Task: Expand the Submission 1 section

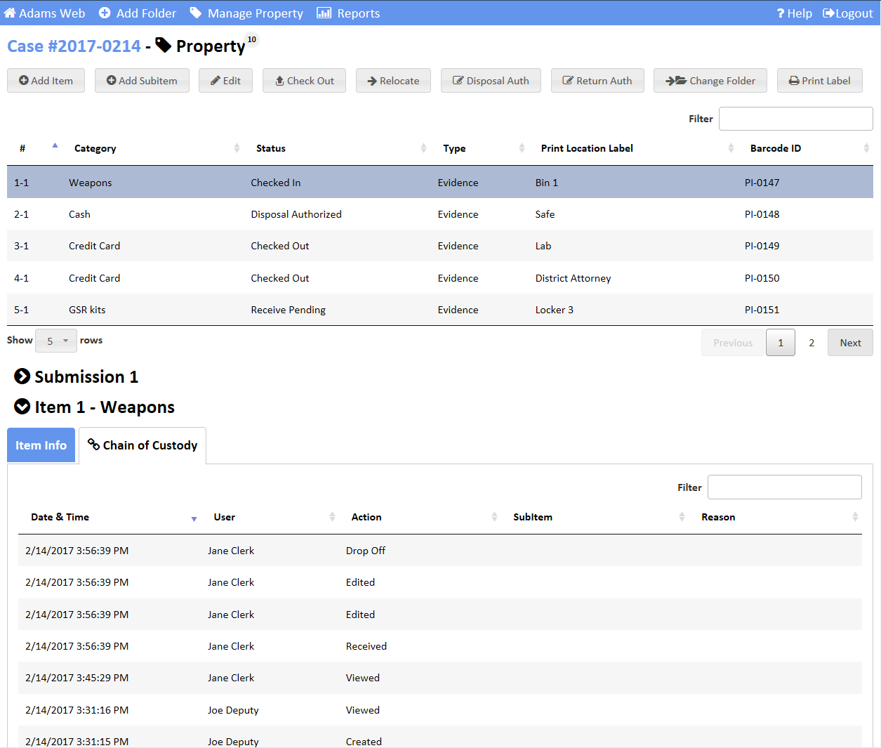Action: point(22,376)
